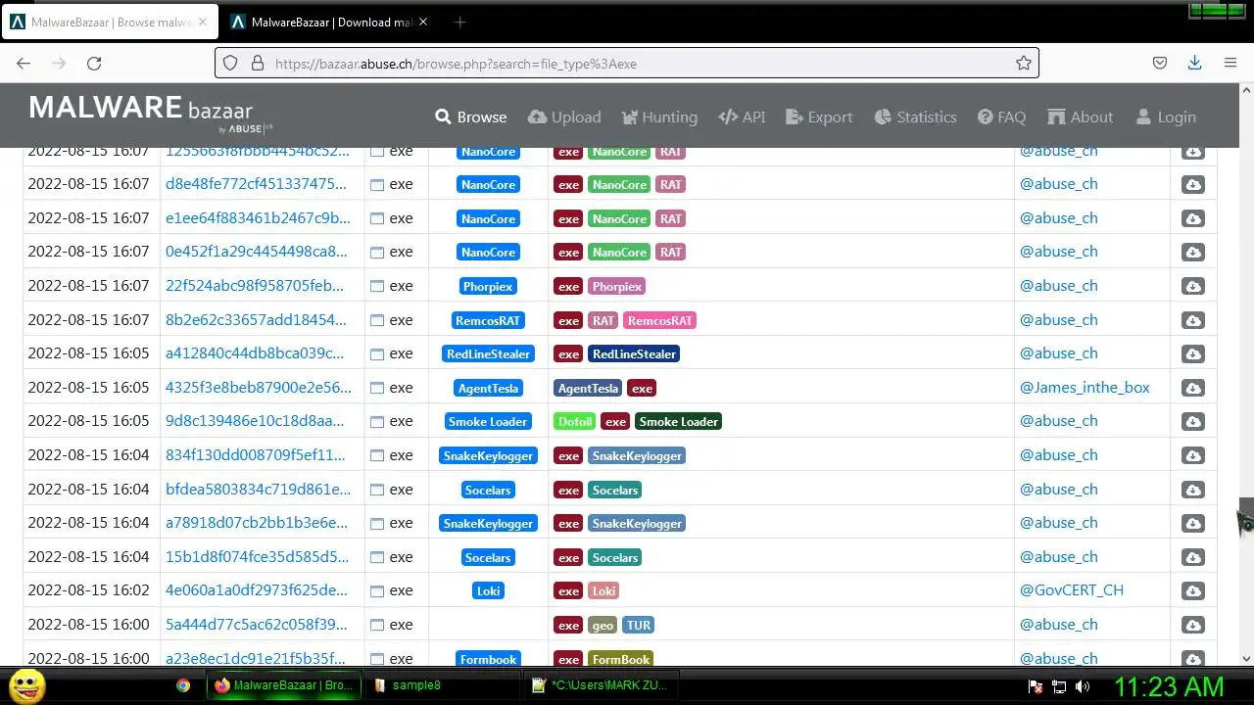Open the Notepad taskbar window
The height and width of the screenshot is (705, 1254).
coord(599,685)
